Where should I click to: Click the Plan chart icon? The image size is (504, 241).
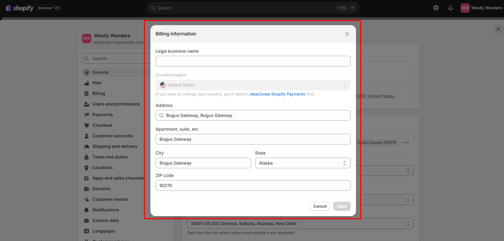86,83
